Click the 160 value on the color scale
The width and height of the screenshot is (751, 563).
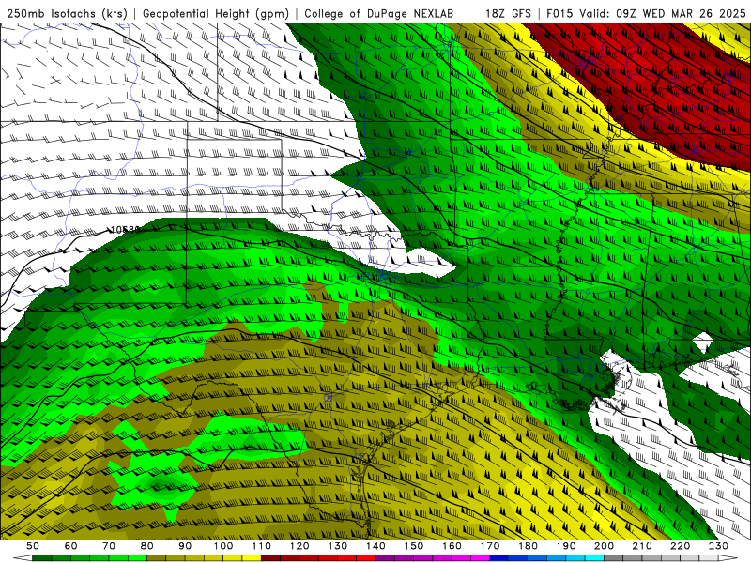coord(452,546)
